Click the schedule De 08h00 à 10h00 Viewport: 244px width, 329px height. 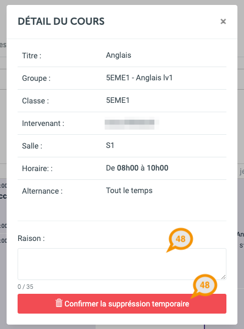click(137, 168)
